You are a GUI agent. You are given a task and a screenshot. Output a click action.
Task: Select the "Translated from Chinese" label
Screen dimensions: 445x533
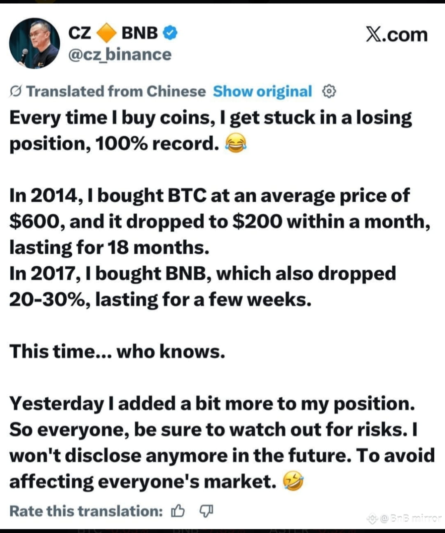pyautogui.click(x=116, y=91)
